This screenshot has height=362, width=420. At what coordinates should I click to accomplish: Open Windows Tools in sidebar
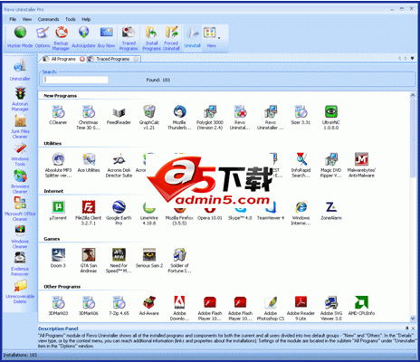20,154
